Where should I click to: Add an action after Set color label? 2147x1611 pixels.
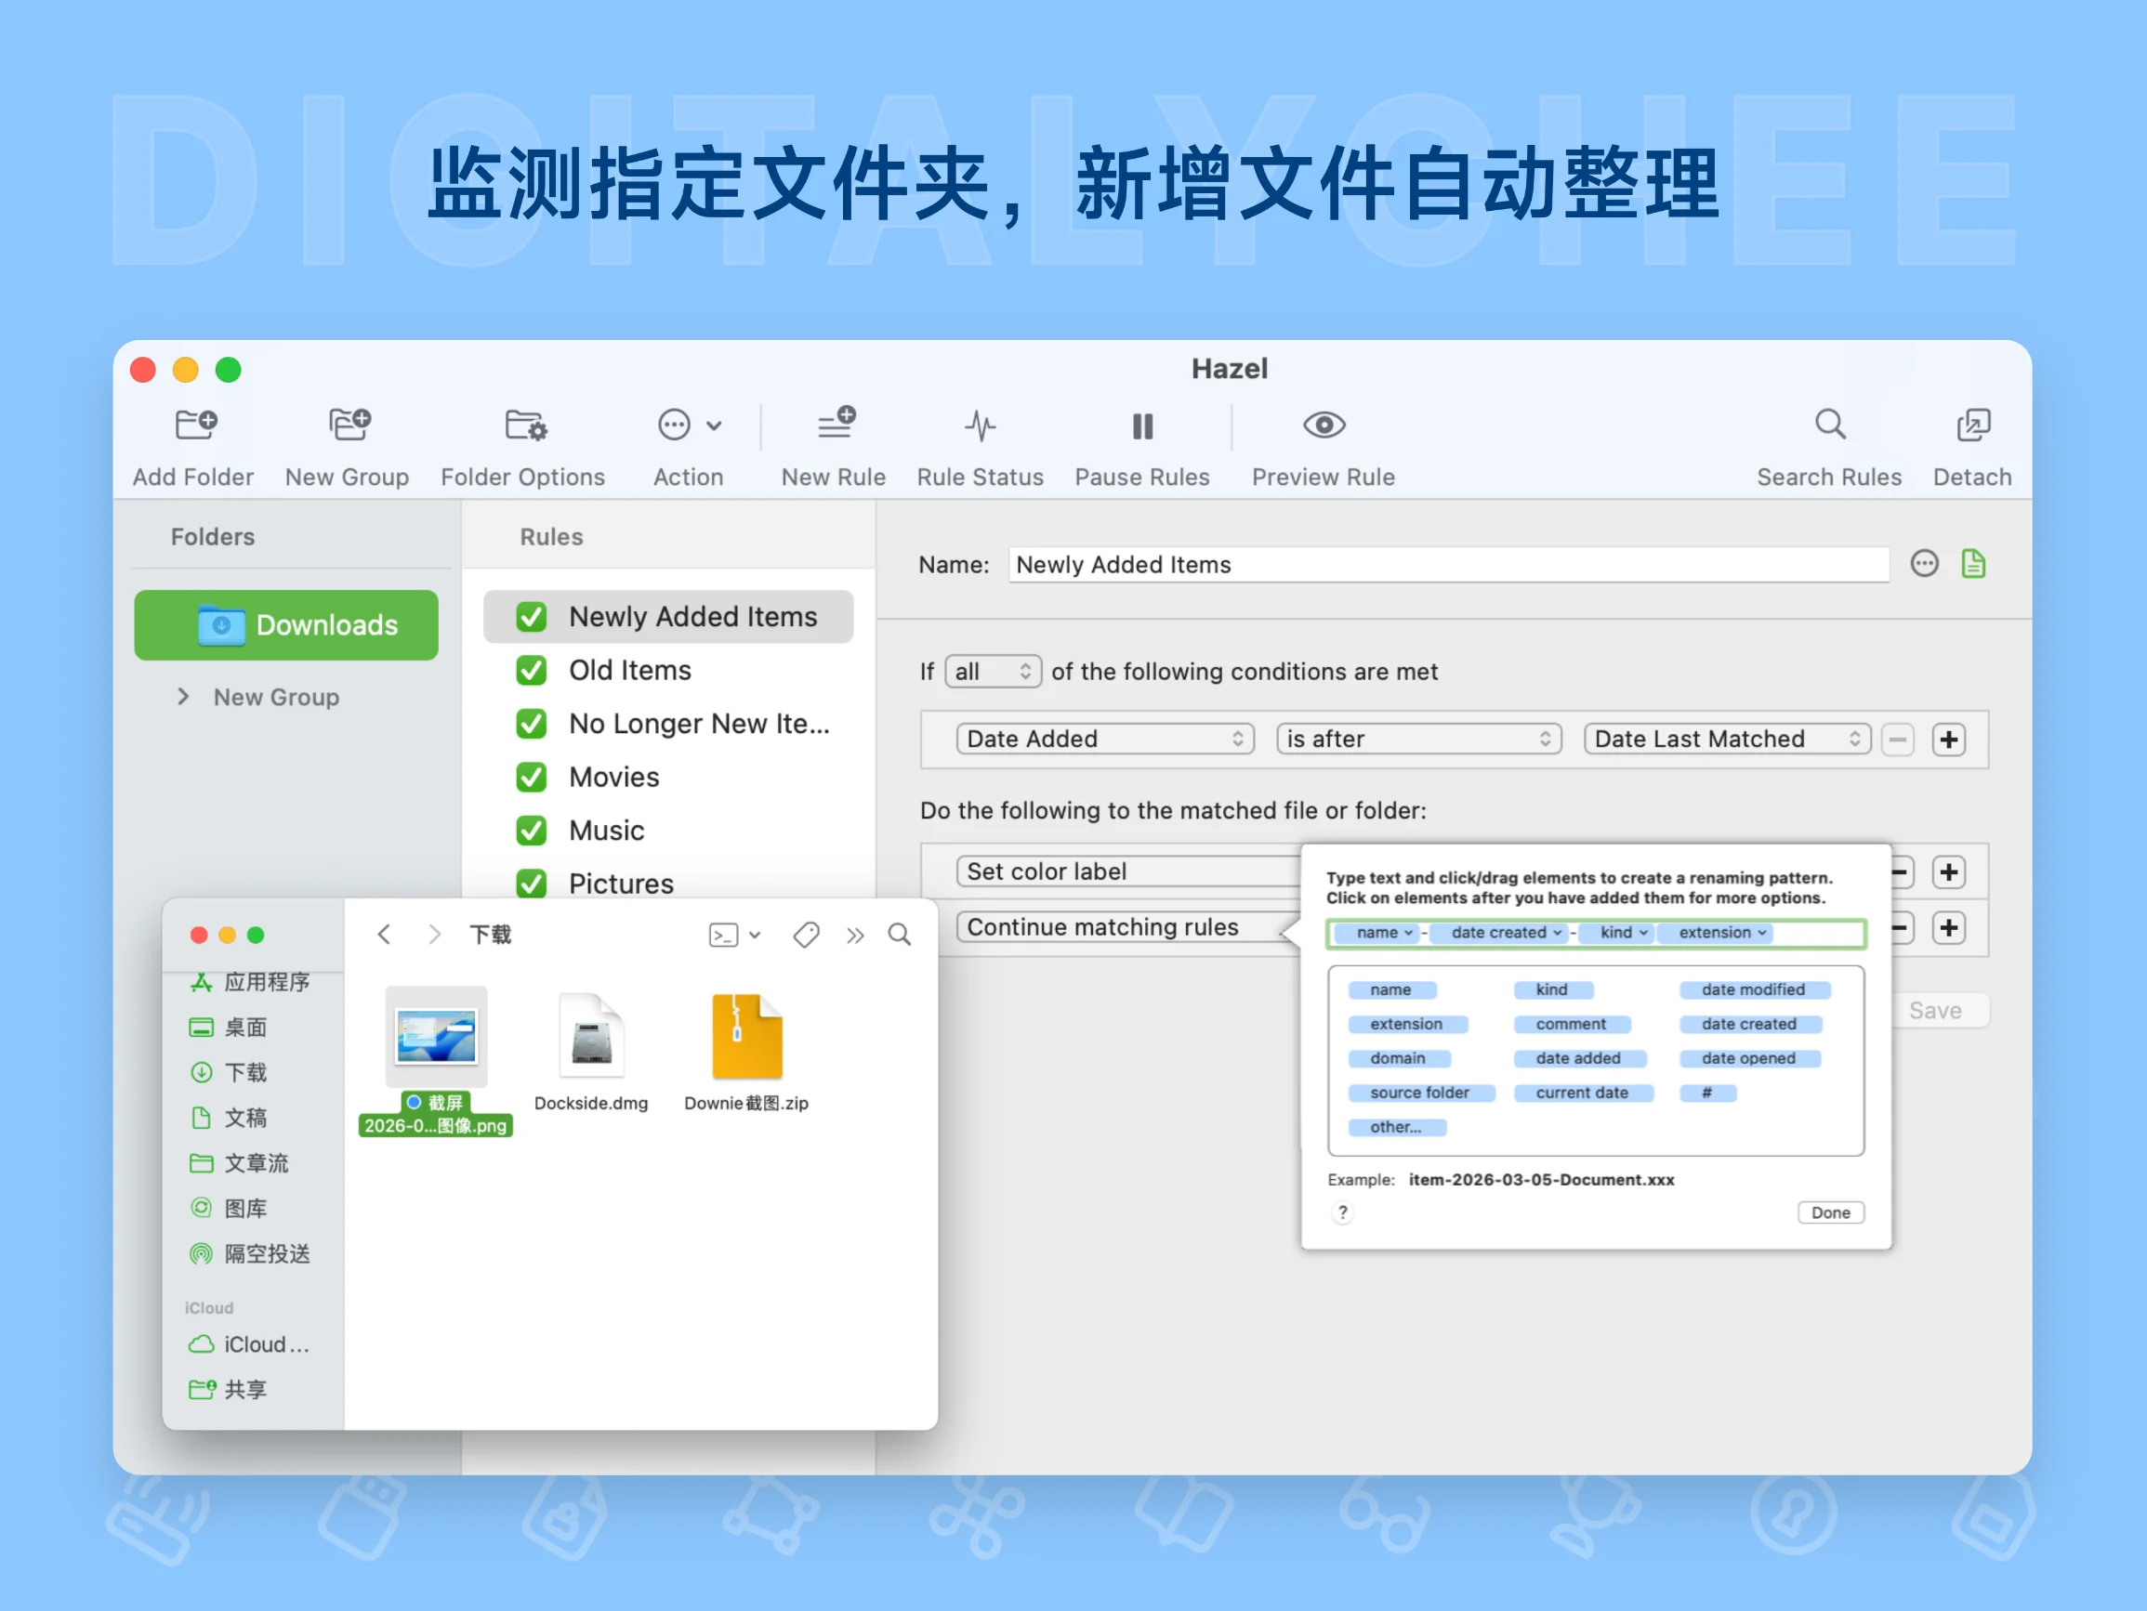(1948, 871)
